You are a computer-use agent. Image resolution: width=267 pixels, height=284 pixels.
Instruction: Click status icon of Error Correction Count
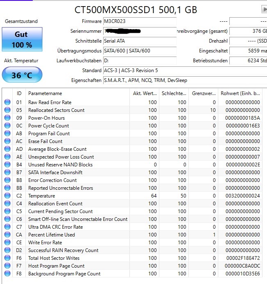coord(7,180)
